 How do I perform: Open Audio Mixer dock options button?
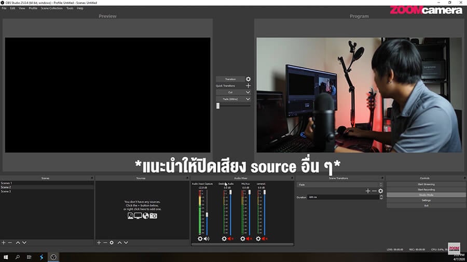pos(292,178)
